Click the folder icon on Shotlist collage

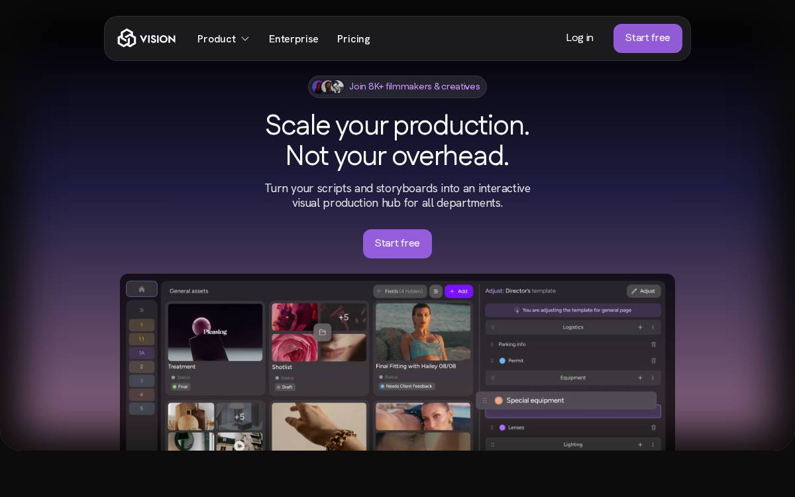tap(323, 332)
